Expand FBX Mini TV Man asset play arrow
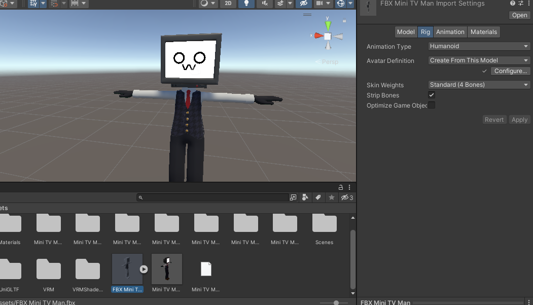533x305 pixels. [144, 269]
